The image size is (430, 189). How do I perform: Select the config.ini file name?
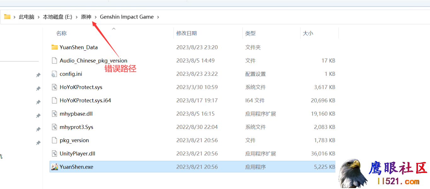(71, 74)
